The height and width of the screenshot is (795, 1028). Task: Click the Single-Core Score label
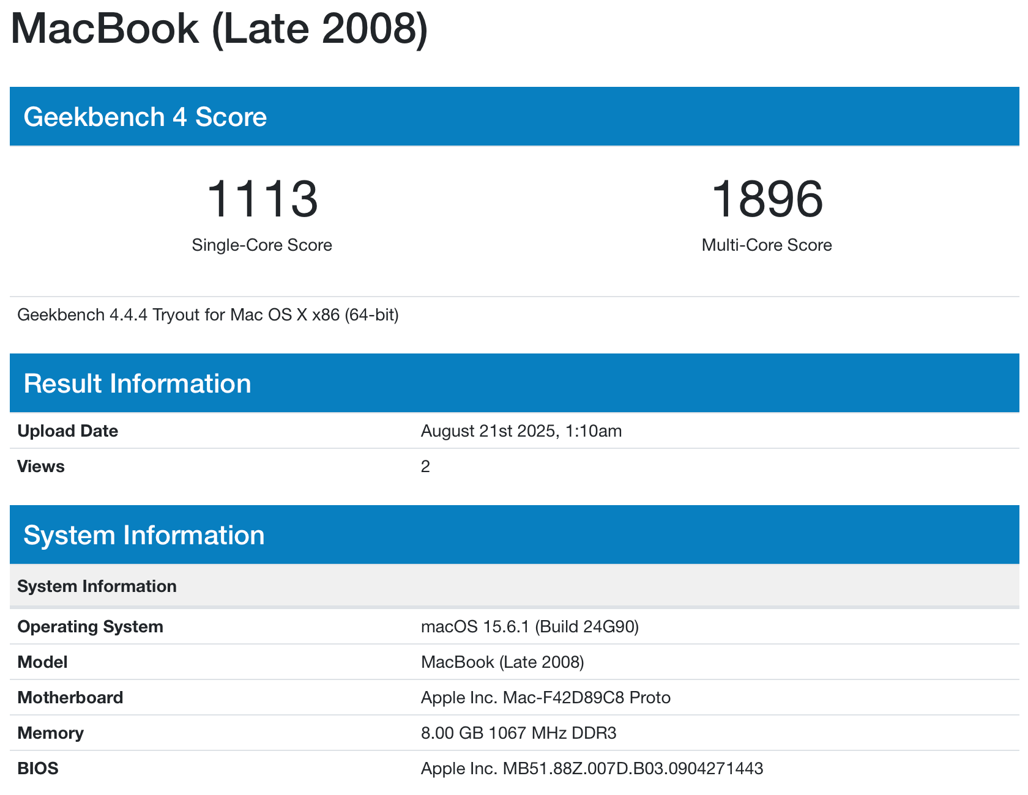(262, 245)
